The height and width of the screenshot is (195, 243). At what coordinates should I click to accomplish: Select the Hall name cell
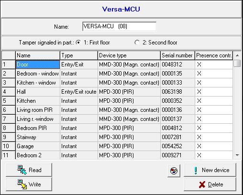[38, 92]
